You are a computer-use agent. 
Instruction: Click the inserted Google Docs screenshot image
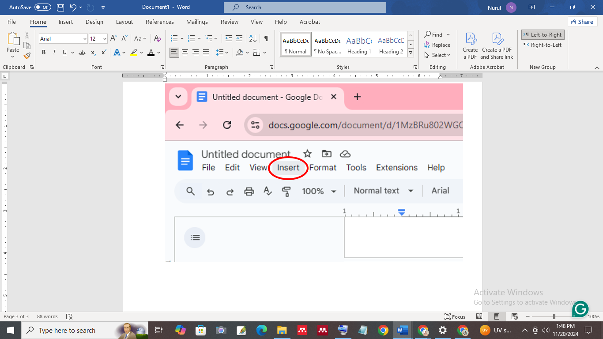point(314,173)
